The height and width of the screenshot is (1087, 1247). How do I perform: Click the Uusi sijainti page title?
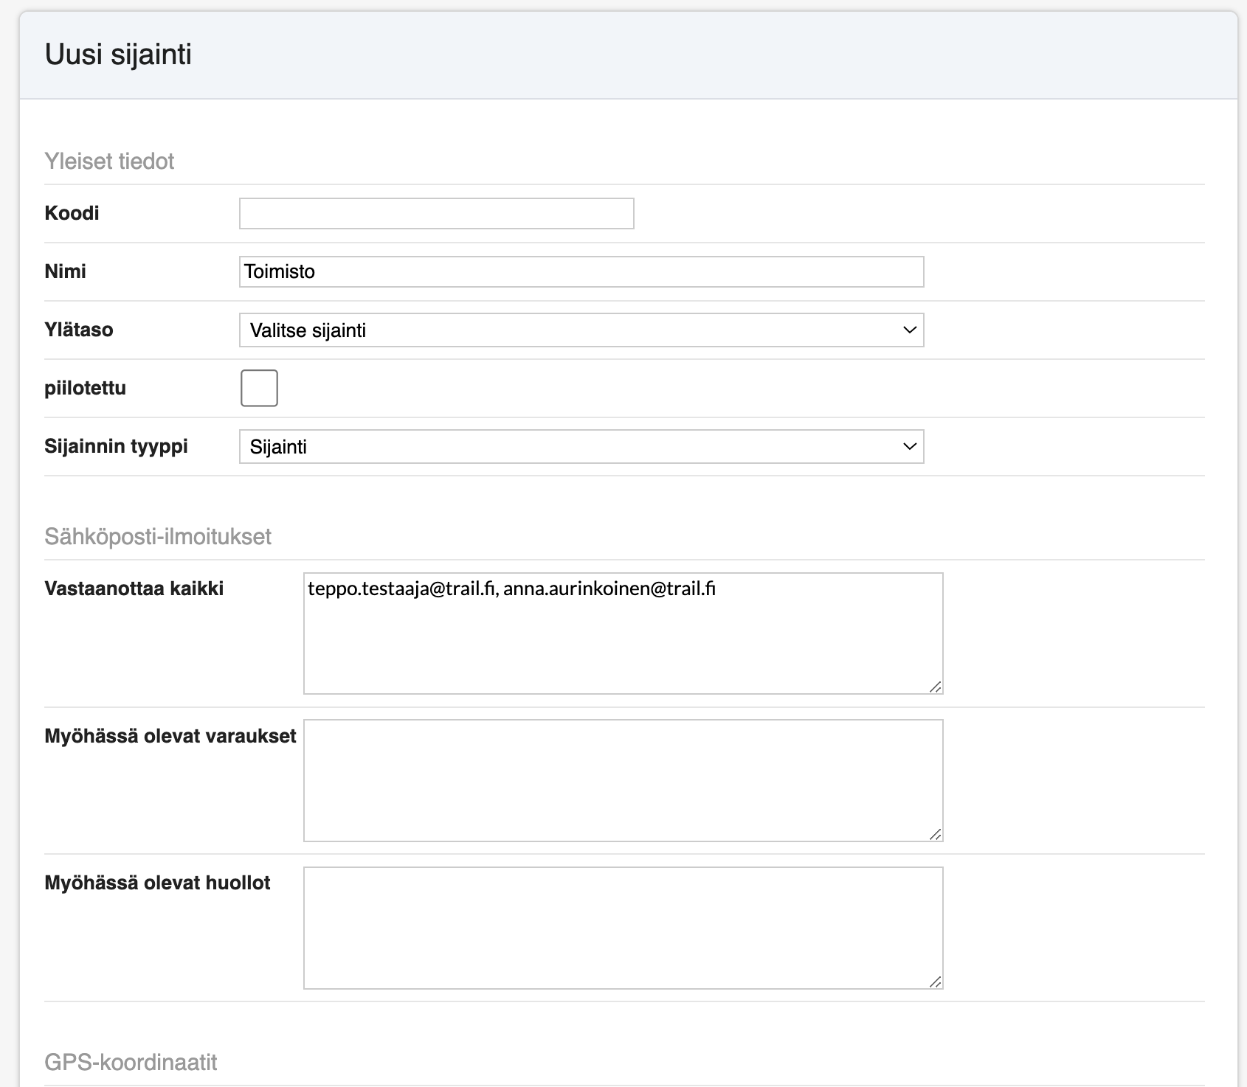tap(118, 55)
